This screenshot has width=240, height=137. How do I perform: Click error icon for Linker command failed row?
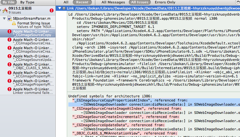9,89
